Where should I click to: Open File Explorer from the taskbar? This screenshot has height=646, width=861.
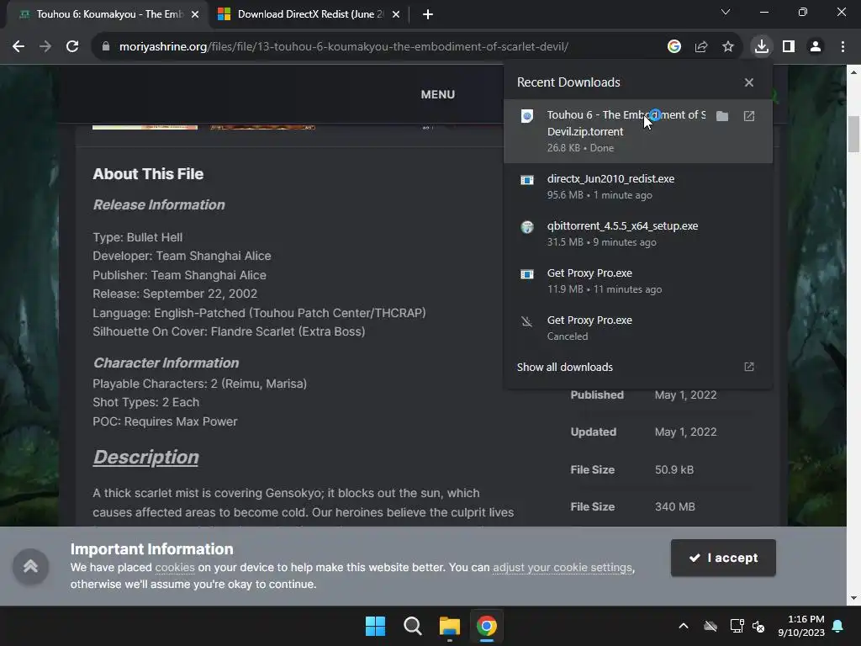point(450,626)
